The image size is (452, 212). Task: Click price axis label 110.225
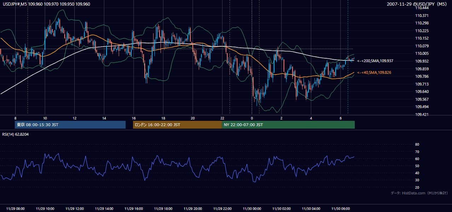(x=422, y=31)
